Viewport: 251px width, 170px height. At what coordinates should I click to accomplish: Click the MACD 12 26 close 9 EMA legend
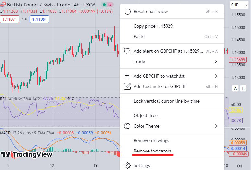coord(27,133)
